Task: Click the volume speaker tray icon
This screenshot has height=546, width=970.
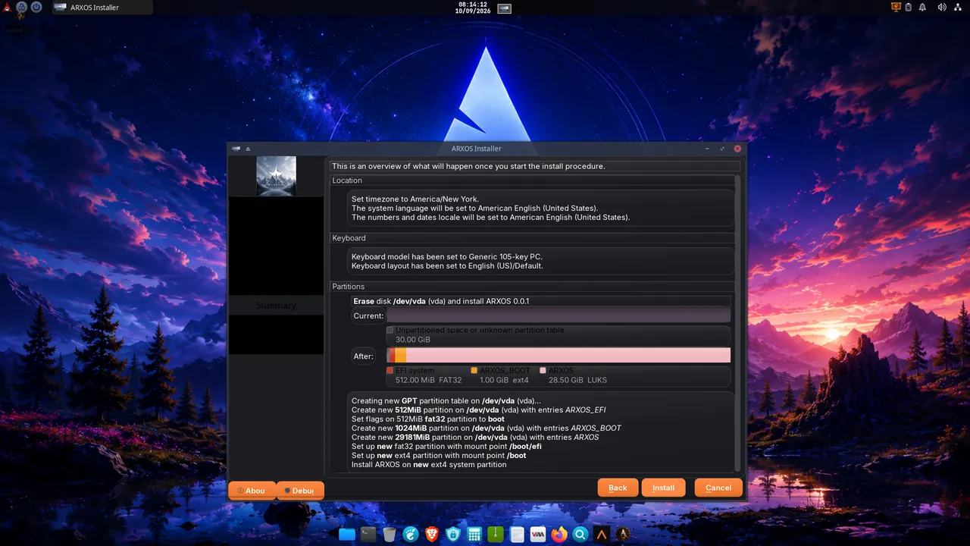Action: pos(942,7)
